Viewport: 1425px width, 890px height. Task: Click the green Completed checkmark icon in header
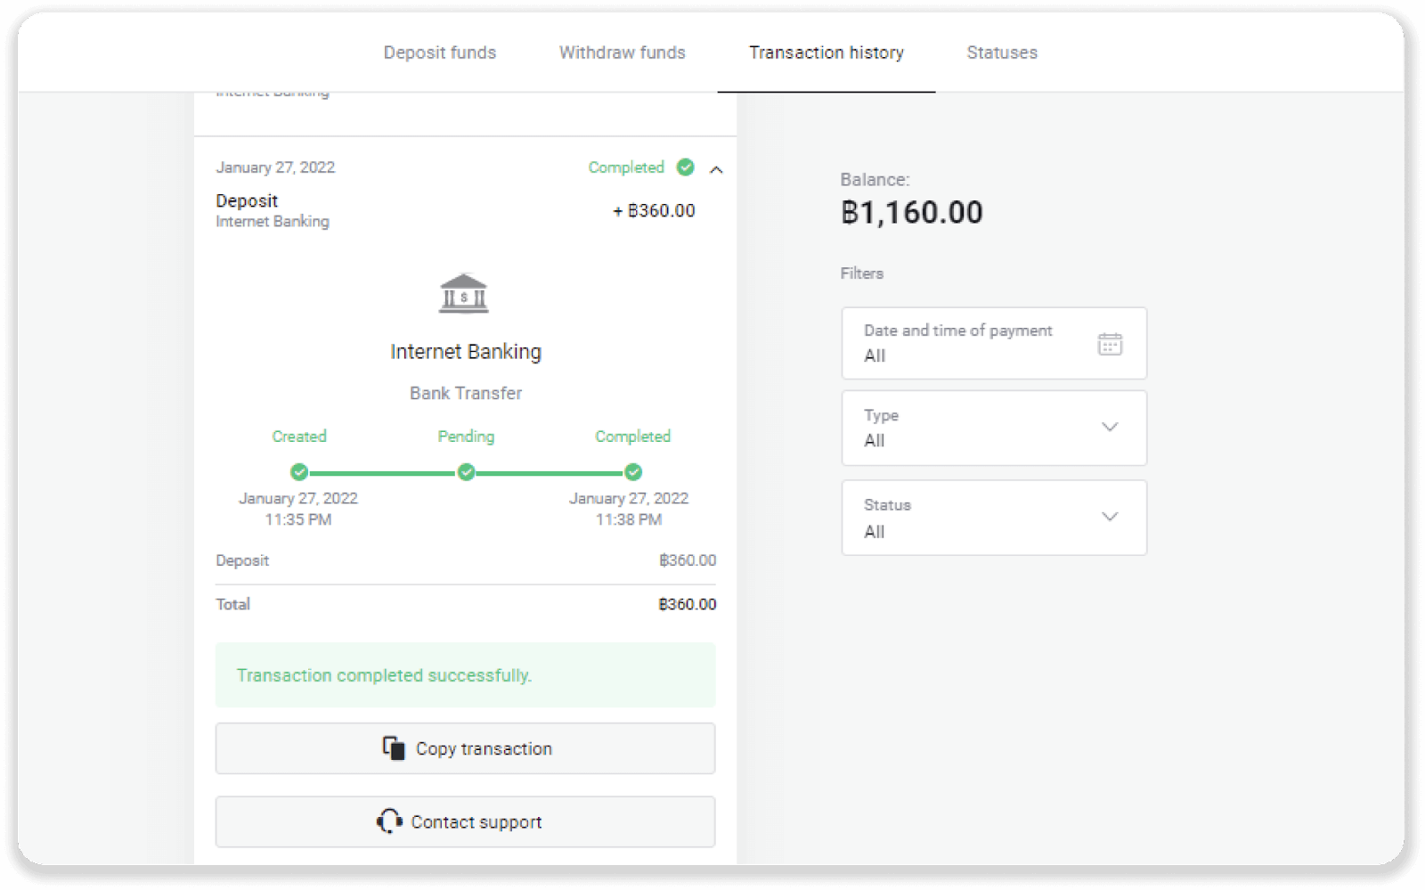pyautogui.click(x=685, y=167)
